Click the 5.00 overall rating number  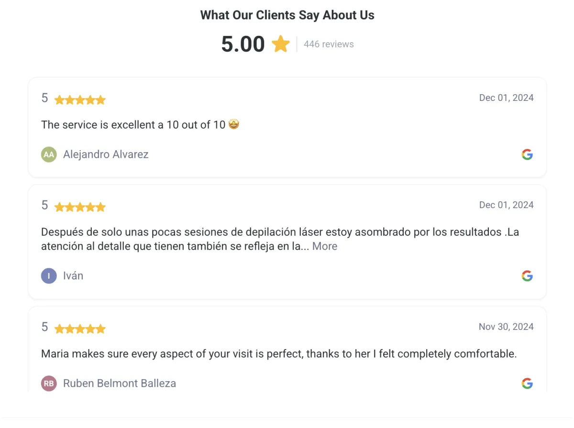[x=243, y=44]
